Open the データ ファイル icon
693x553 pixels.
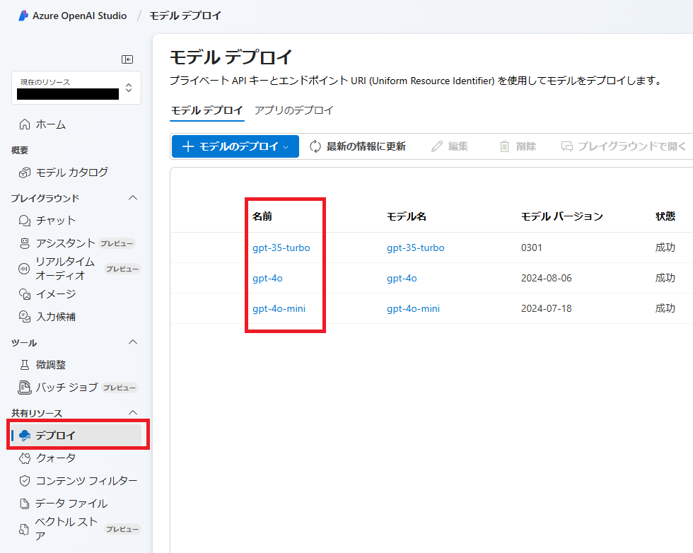pos(23,503)
